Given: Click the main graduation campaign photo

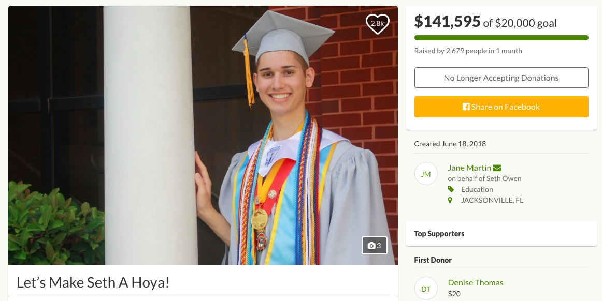Looking at the screenshot, I should click(203, 135).
